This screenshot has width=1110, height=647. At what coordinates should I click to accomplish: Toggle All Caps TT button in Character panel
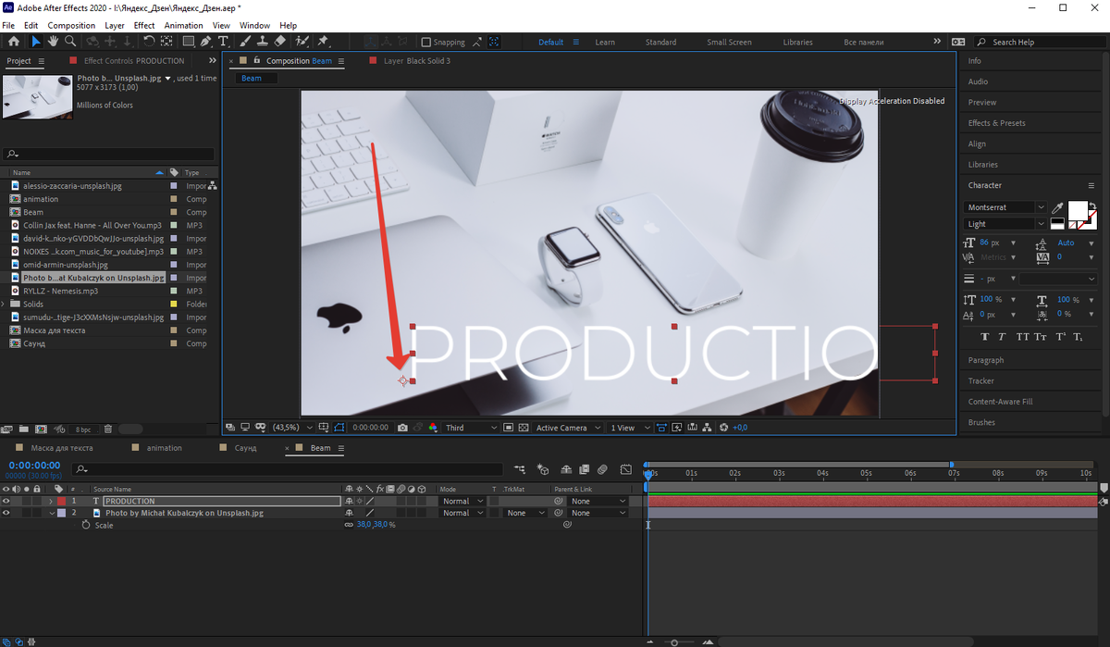tap(1023, 337)
